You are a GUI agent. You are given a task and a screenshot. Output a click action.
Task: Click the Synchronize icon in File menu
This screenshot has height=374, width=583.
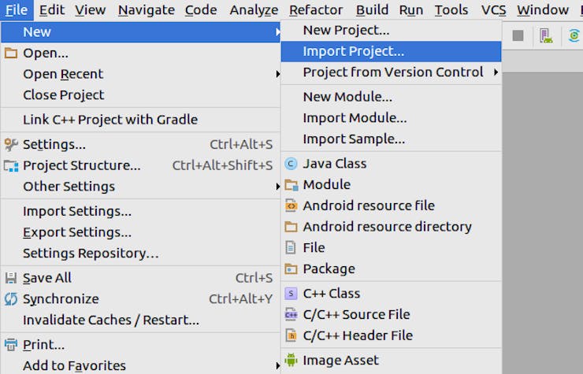click(x=11, y=299)
